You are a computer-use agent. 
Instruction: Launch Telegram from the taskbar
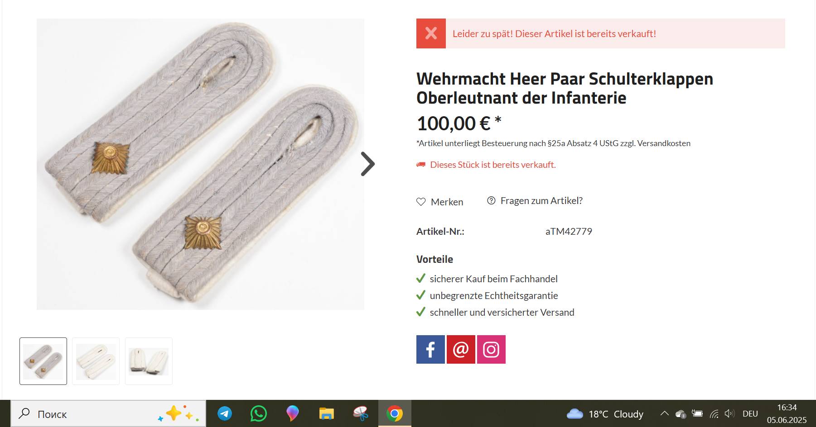click(x=225, y=413)
